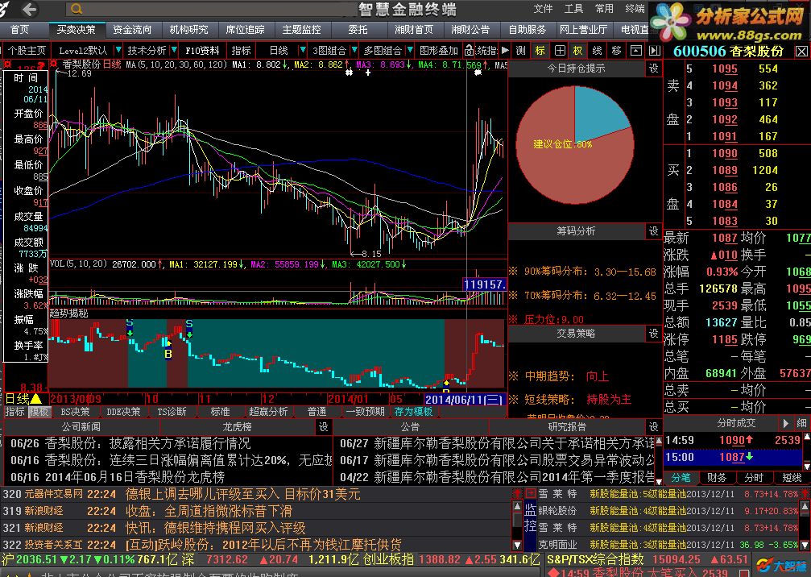The width and height of the screenshot is (811, 577).
Task: Expand the 多图组合 dropdown arrow
Action: pos(410,50)
